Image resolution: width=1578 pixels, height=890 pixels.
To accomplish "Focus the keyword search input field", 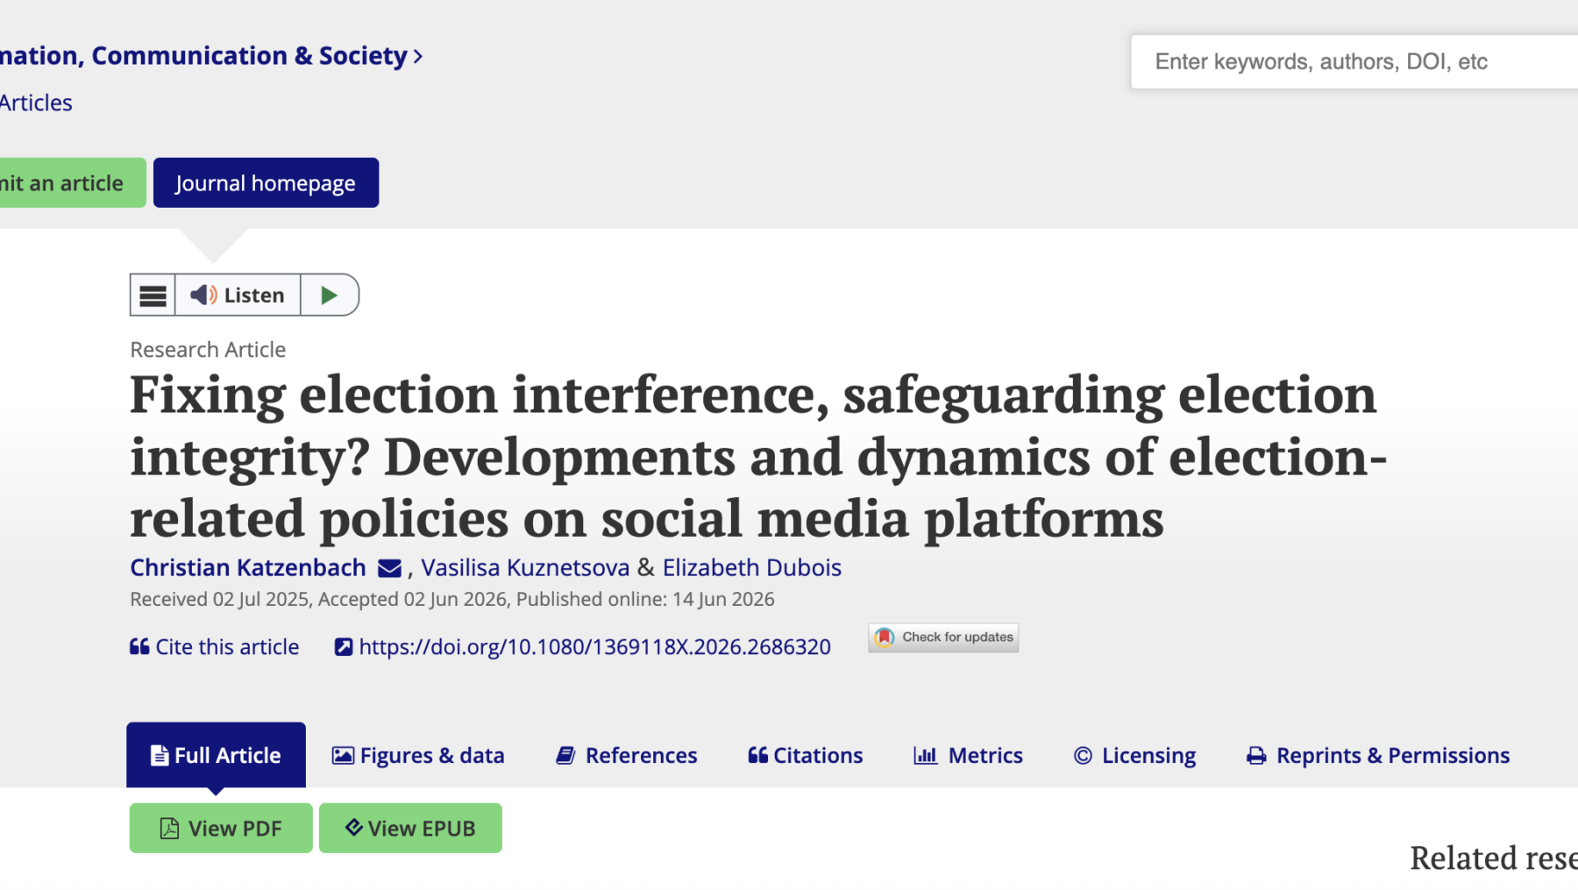I will (1354, 61).
